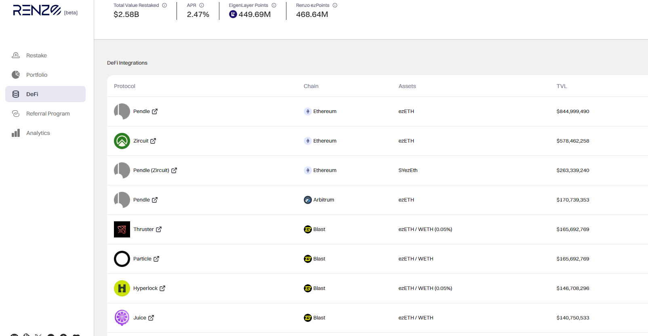Viewport: 648px width, 336px height.
Task: Select the $844,999,490 TVL value
Action: [x=573, y=111]
